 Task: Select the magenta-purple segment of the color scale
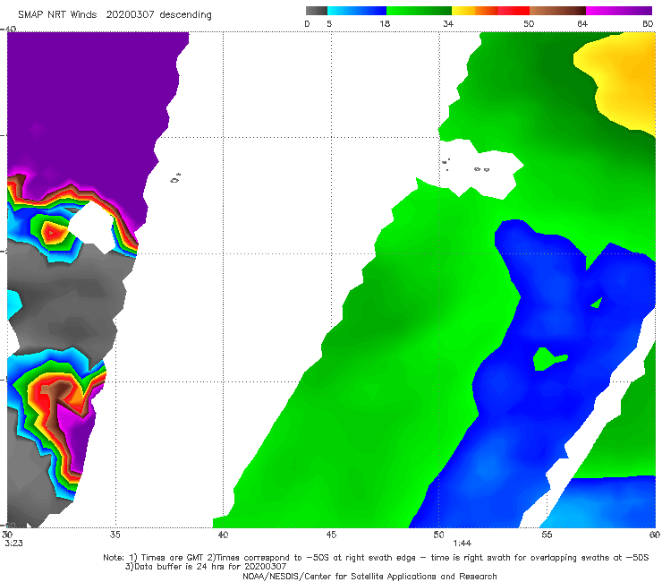click(619, 11)
